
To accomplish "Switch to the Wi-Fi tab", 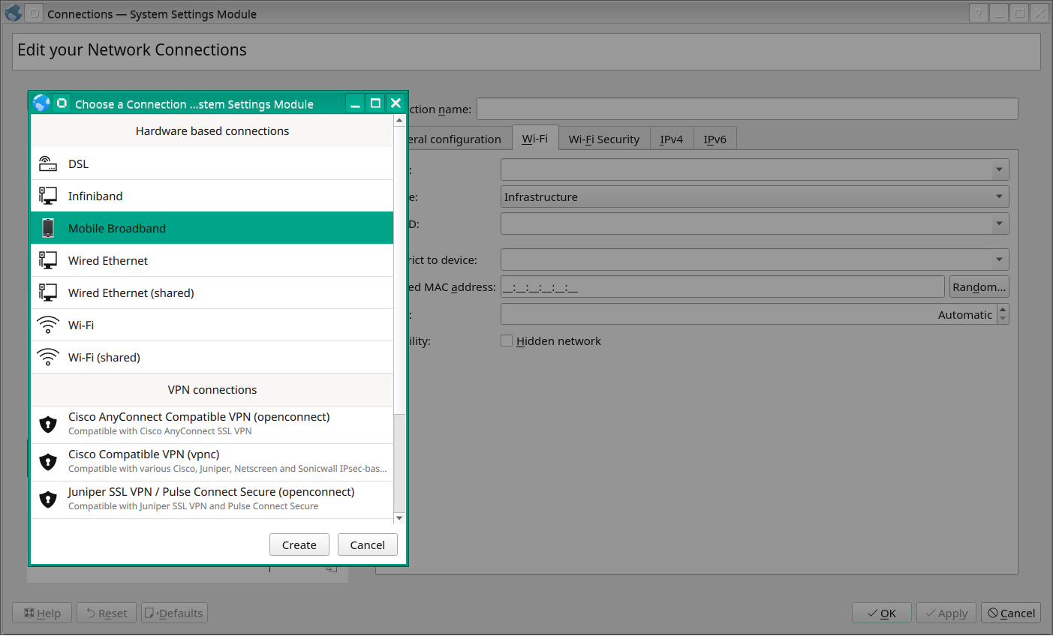I will 535,139.
